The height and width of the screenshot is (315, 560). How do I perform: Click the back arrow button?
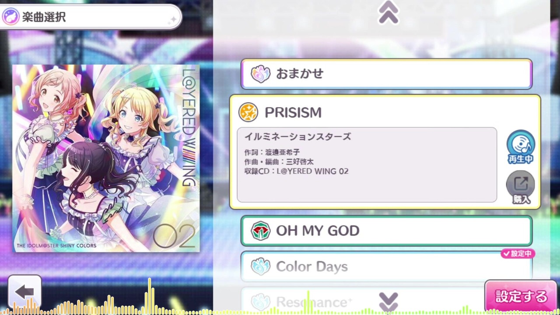click(x=24, y=291)
